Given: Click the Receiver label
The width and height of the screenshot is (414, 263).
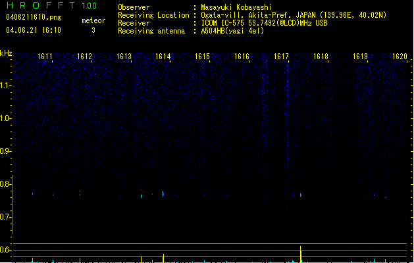Looking at the screenshot, I should tap(134, 23).
